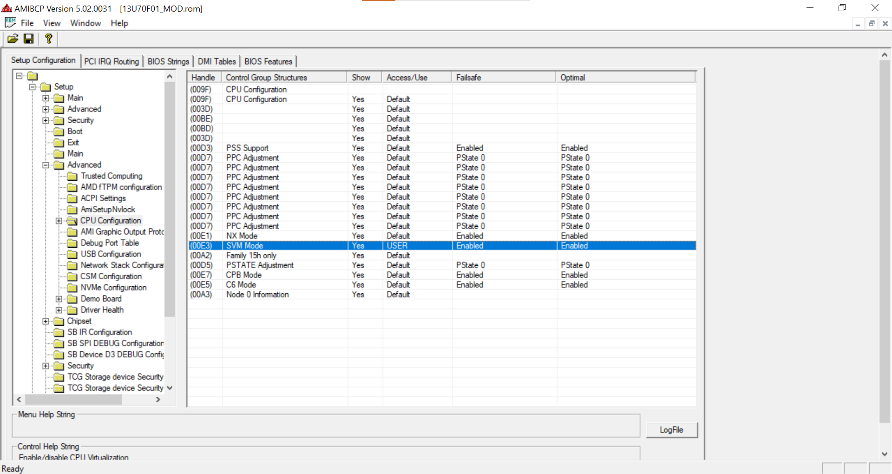Select the USB Configuration folder icon

click(x=72, y=254)
